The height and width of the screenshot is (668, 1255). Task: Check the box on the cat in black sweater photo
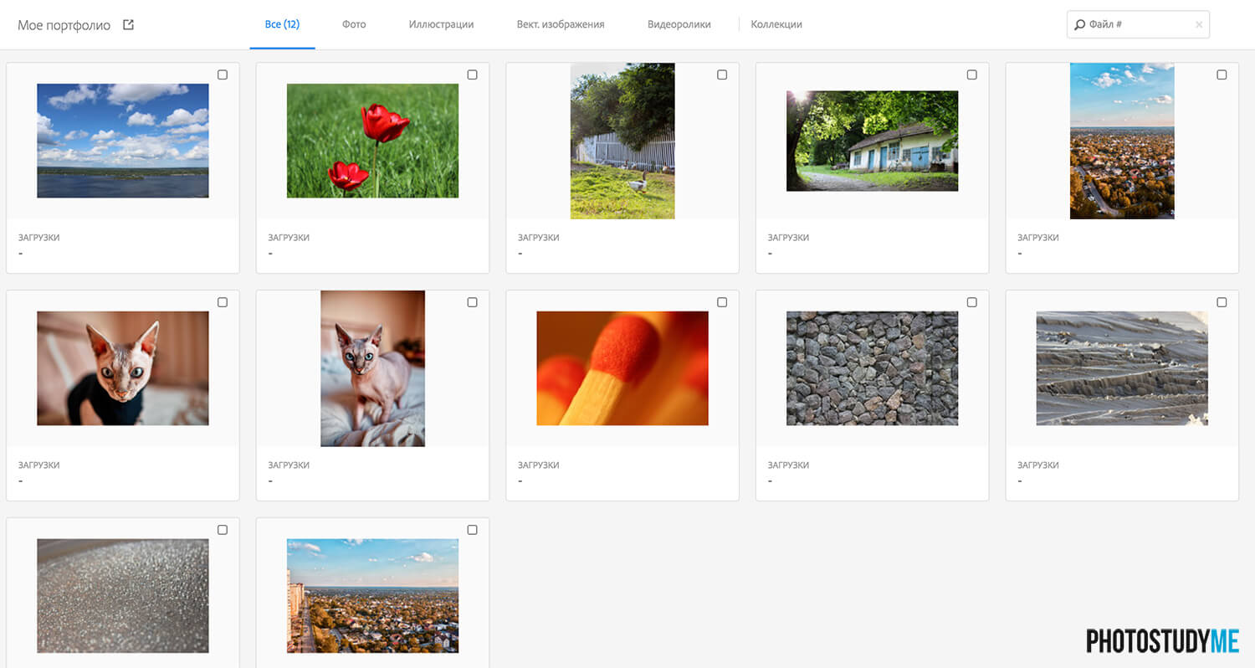[x=223, y=302]
